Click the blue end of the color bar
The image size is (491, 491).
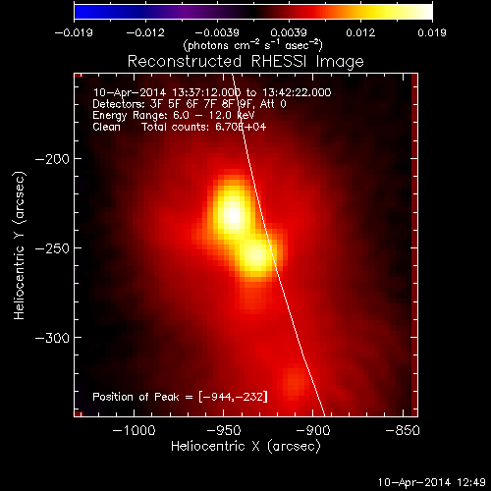(x=82, y=12)
